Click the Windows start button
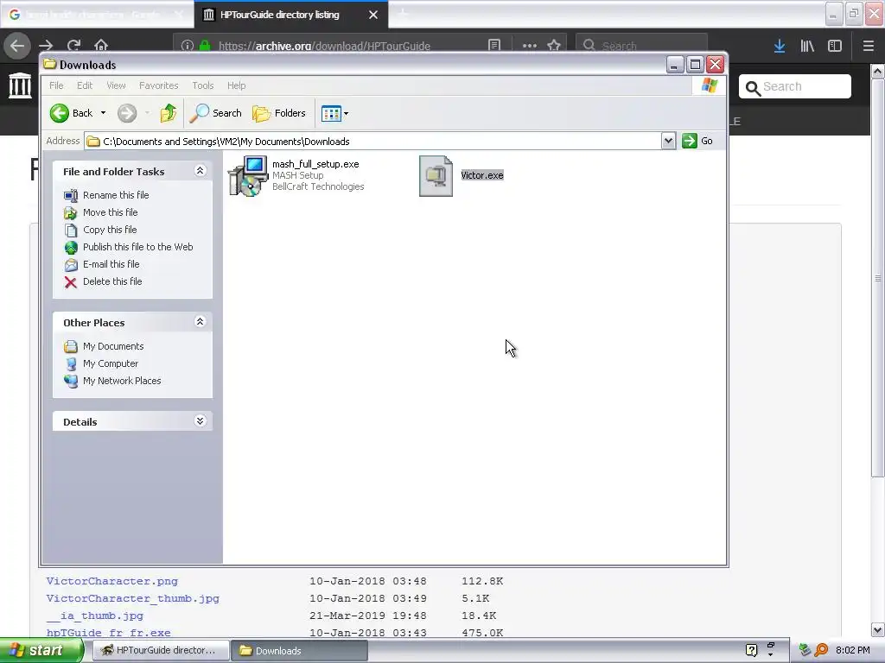The width and height of the screenshot is (885, 663). (41, 651)
